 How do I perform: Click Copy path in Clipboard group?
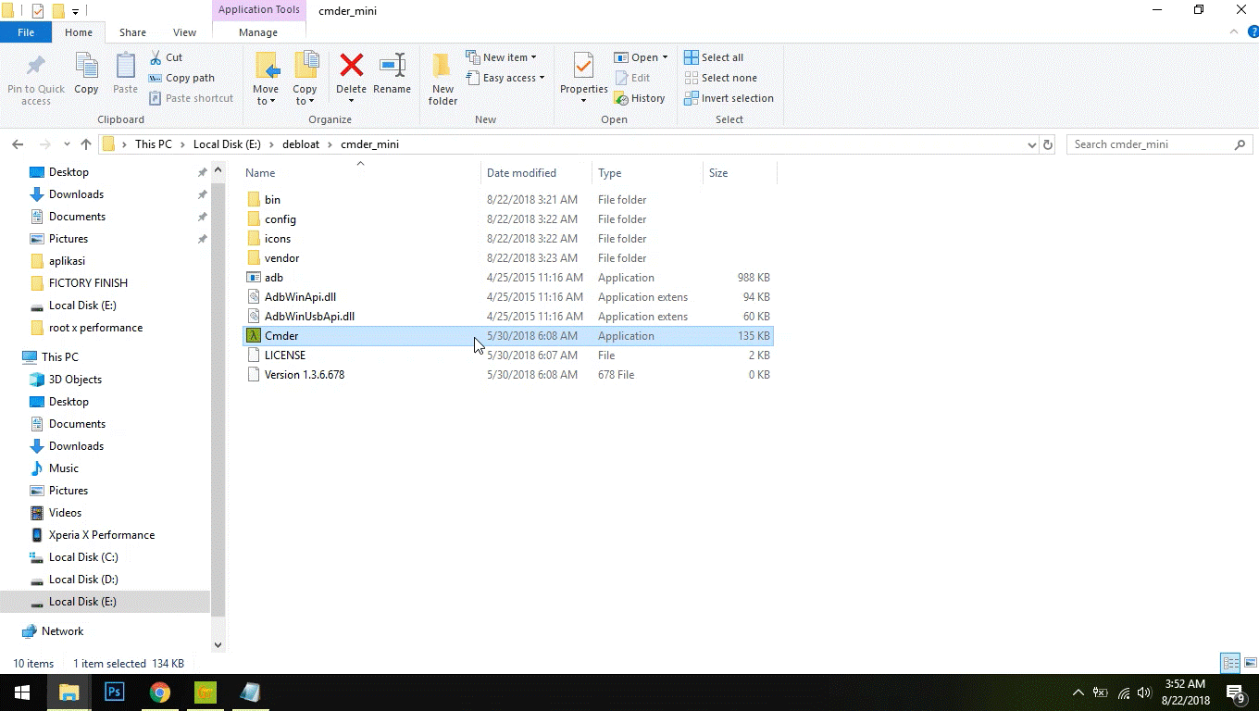[181, 78]
